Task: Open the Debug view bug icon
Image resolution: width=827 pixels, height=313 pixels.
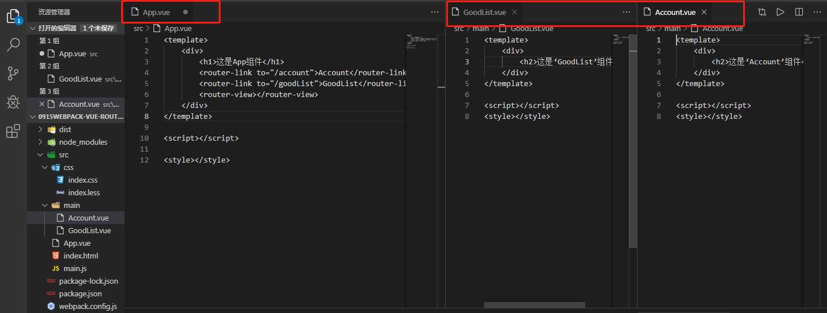Action: (13, 102)
